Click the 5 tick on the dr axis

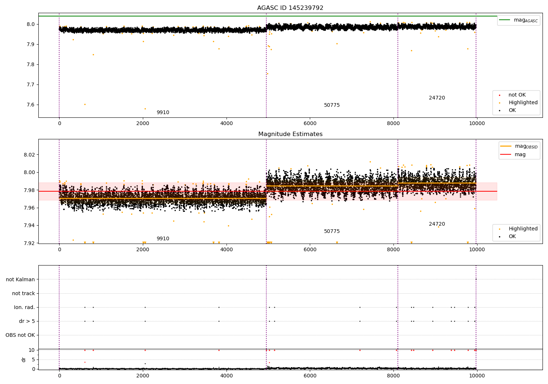[x=34, y=359]
